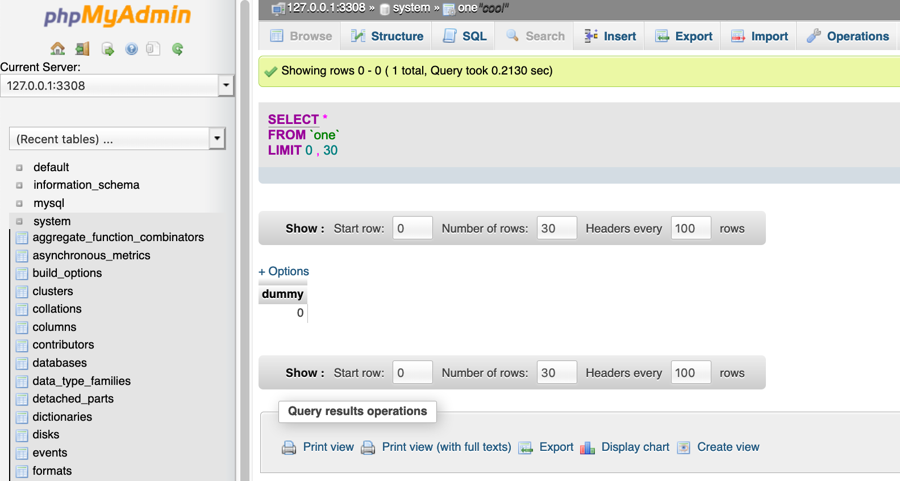Click the columns table icon
900x481 pixels.
[x=22, y=327]
